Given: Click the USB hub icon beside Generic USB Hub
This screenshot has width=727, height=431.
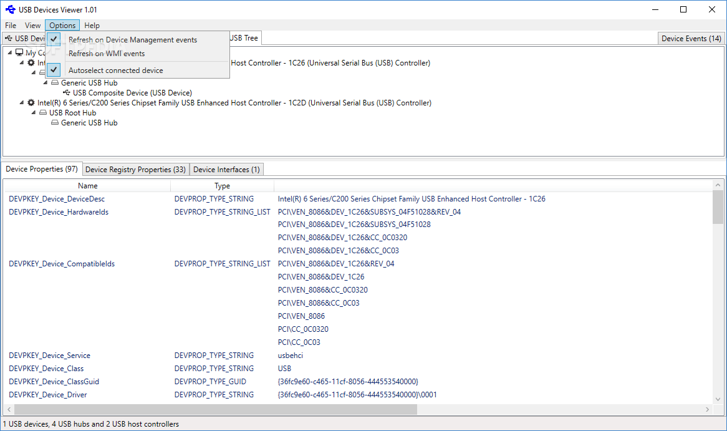Looking at the screenshot, I should click(x=55, y=83).
